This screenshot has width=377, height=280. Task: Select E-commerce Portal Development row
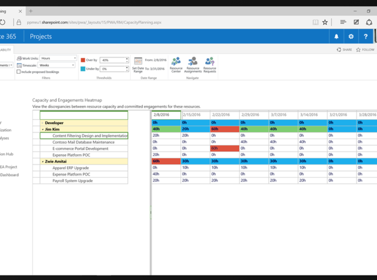[84, 149]
